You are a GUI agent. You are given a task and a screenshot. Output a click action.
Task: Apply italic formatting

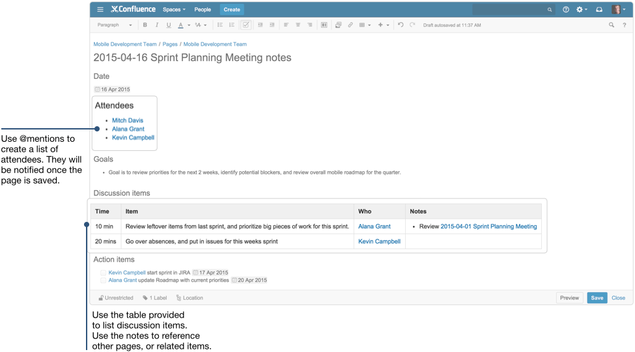pyautogui.click(x=157, y=25)
